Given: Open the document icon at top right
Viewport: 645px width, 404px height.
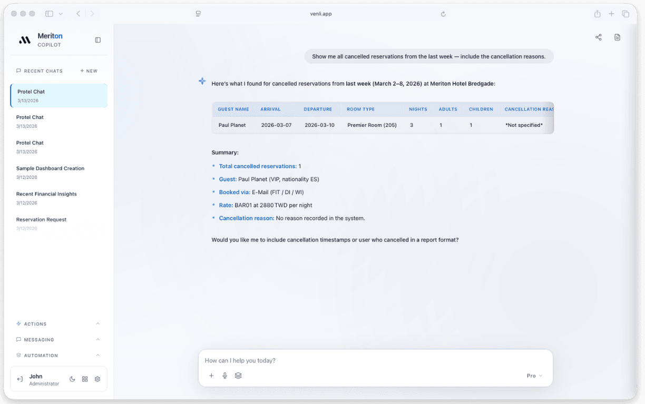Looking at the screenshot, I should [x=618, y=37].
